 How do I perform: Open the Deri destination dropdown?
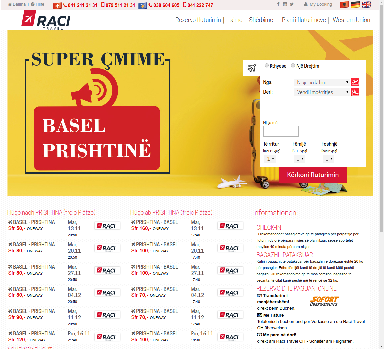pos(322,92)
